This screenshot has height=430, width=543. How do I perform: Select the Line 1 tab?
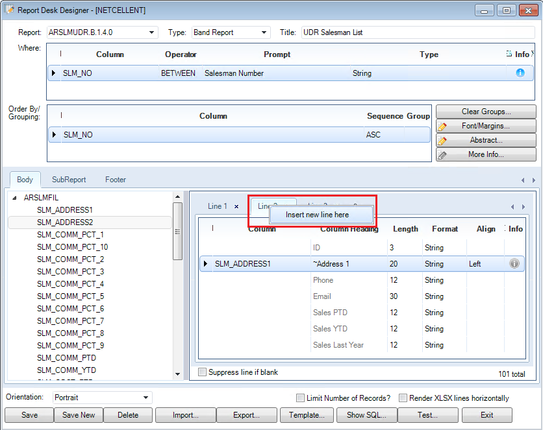218,206
